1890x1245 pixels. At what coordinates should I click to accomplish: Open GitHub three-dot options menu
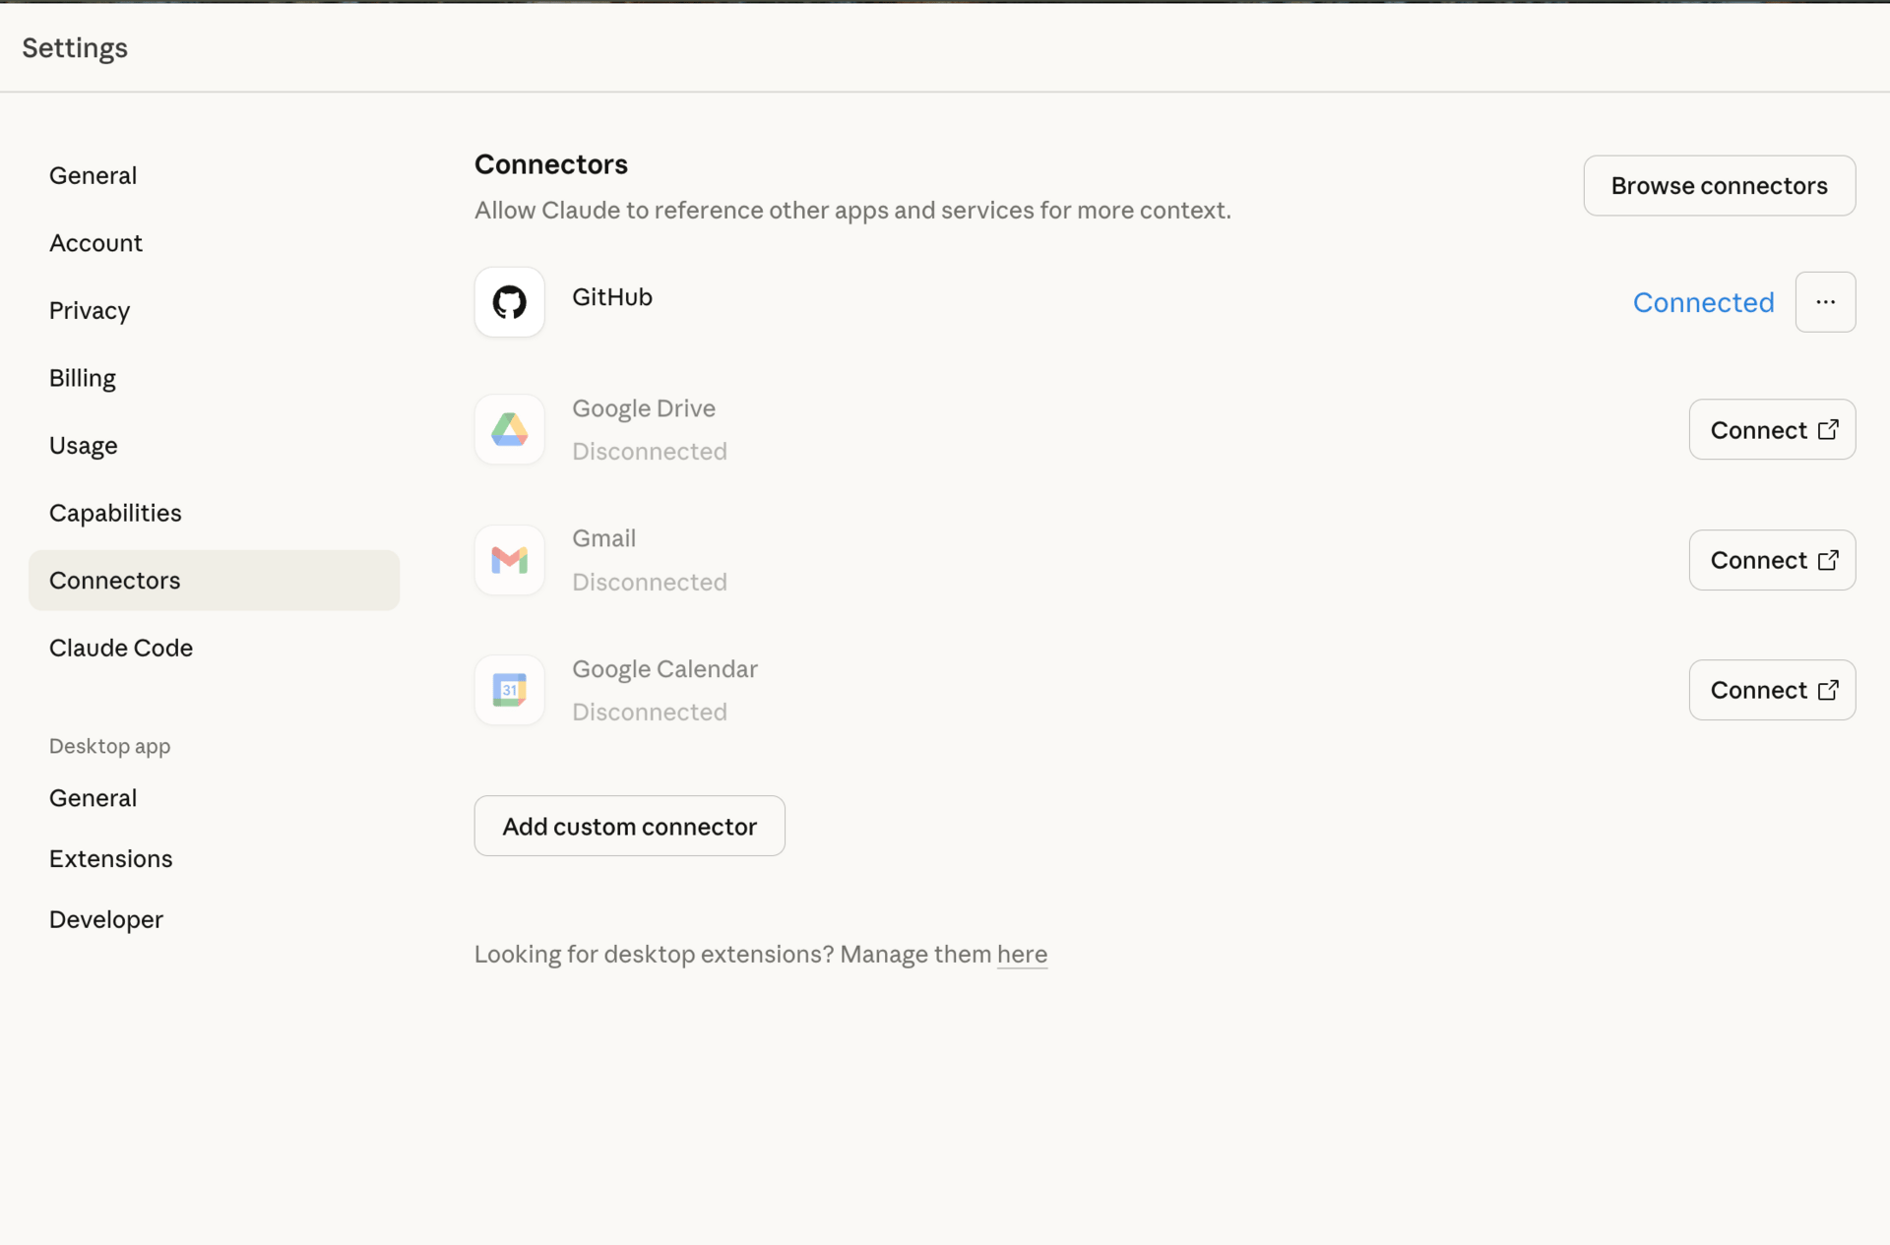tap(1825, 302)
